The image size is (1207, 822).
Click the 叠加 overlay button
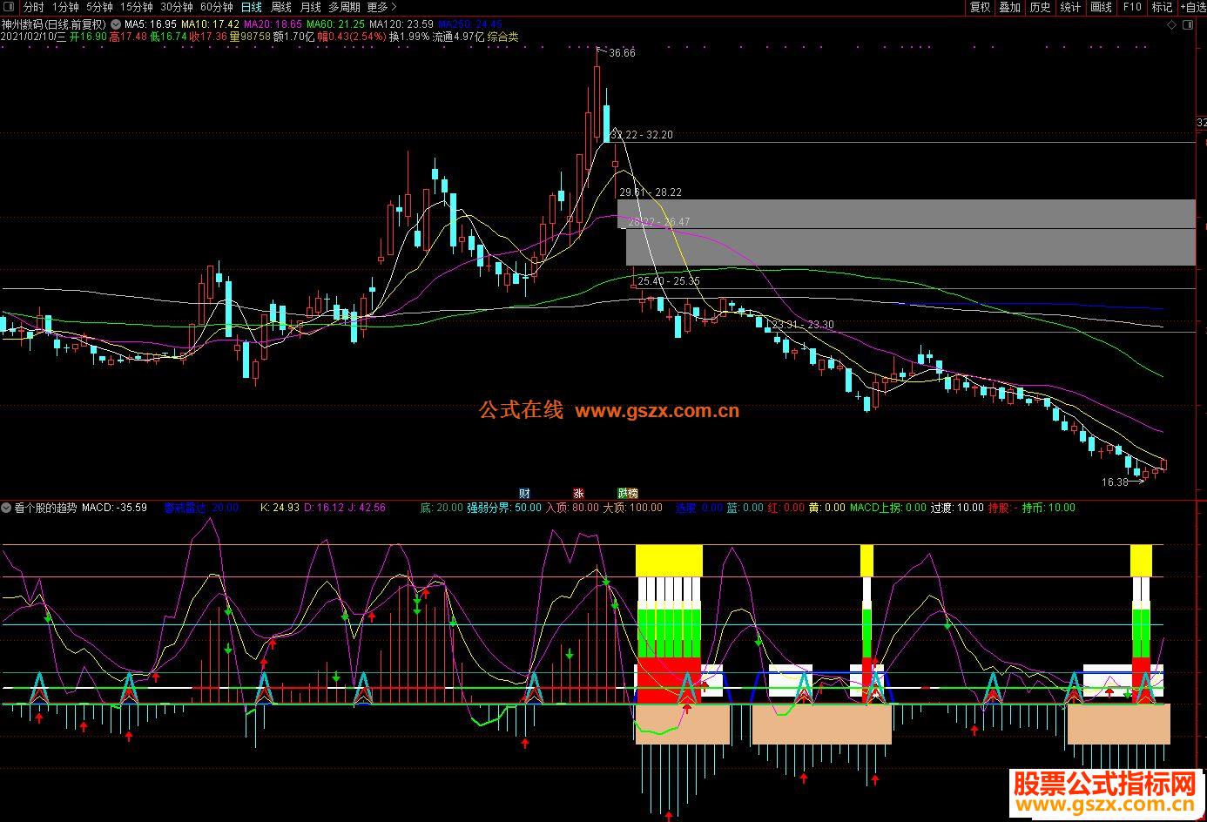(1009, 7)
